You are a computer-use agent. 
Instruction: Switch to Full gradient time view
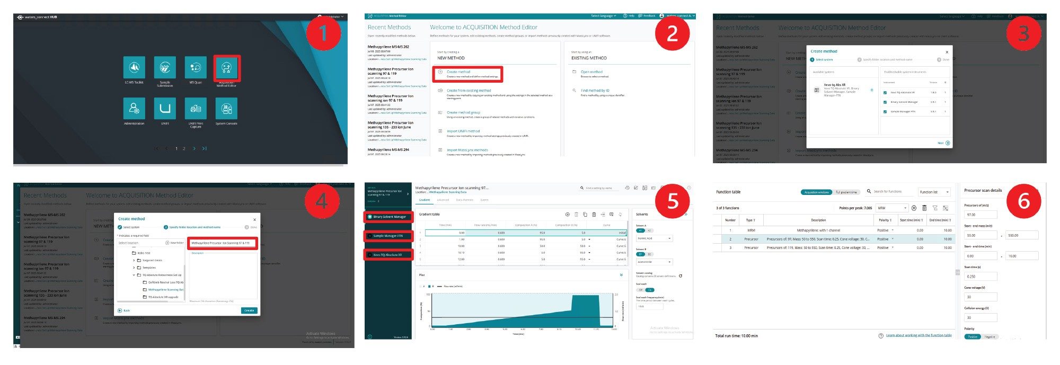coord(846,192)
